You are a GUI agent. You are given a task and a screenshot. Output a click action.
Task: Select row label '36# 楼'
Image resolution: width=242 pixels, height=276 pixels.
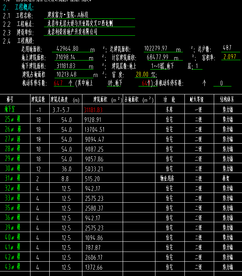[12, 218]
